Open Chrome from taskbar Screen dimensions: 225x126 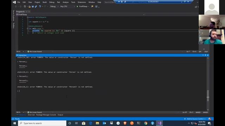146,123
